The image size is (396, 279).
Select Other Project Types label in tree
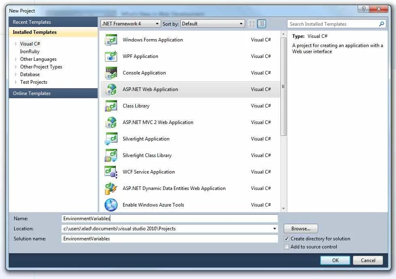(41, 67)
